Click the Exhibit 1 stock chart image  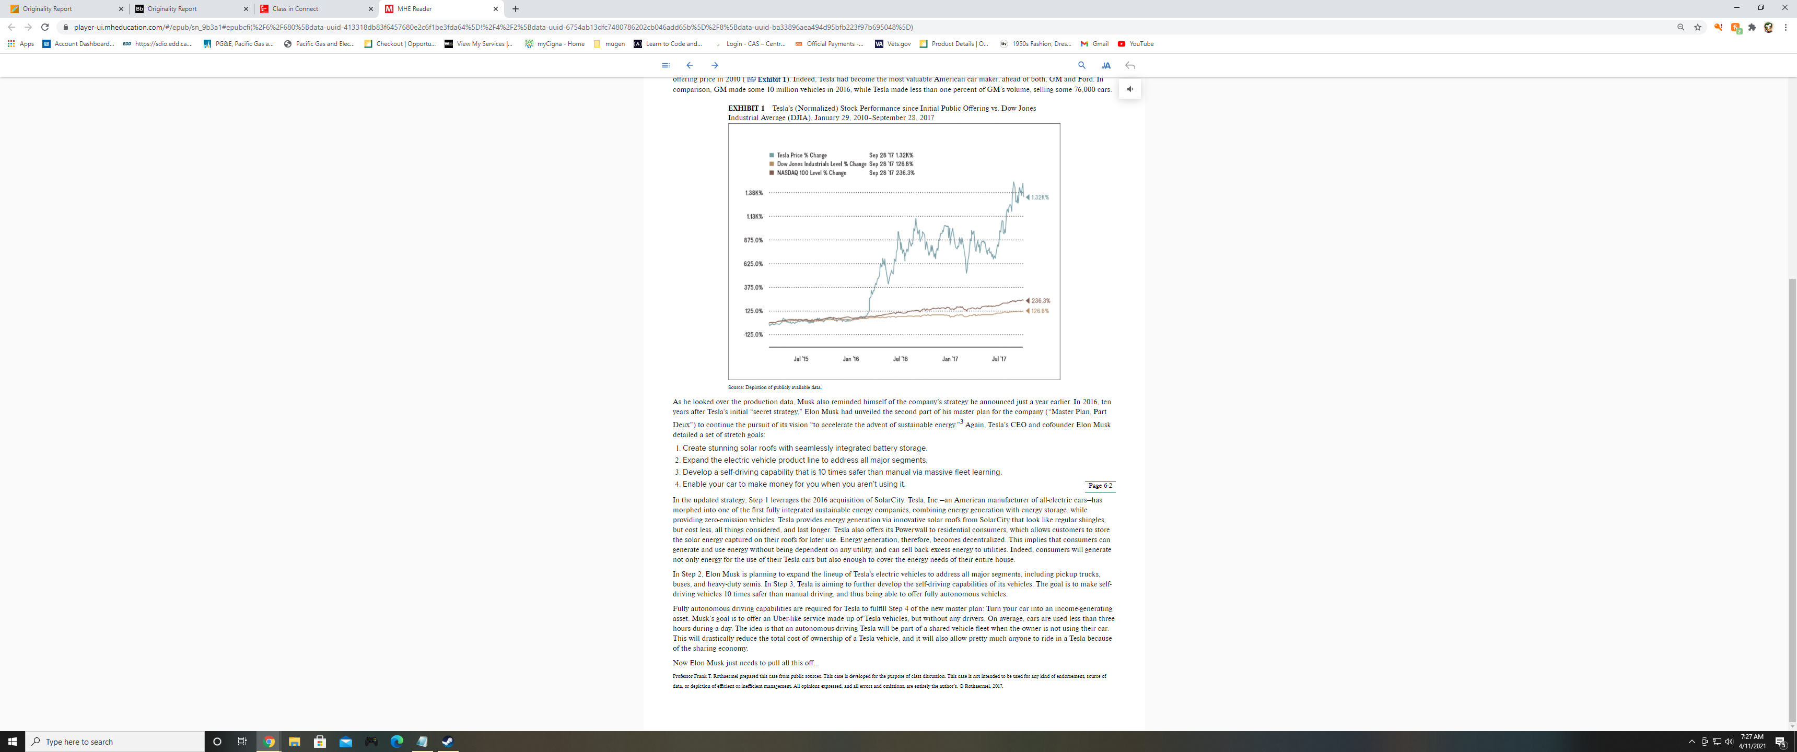[894, 252]
